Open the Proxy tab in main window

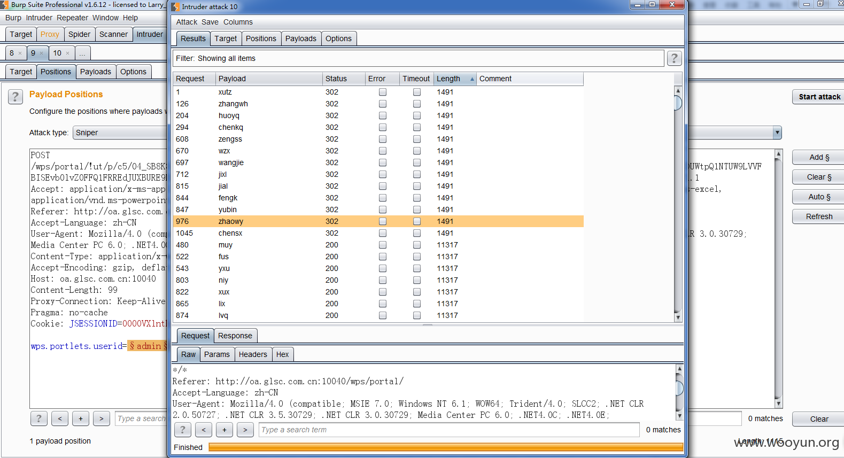pos(50,34)
